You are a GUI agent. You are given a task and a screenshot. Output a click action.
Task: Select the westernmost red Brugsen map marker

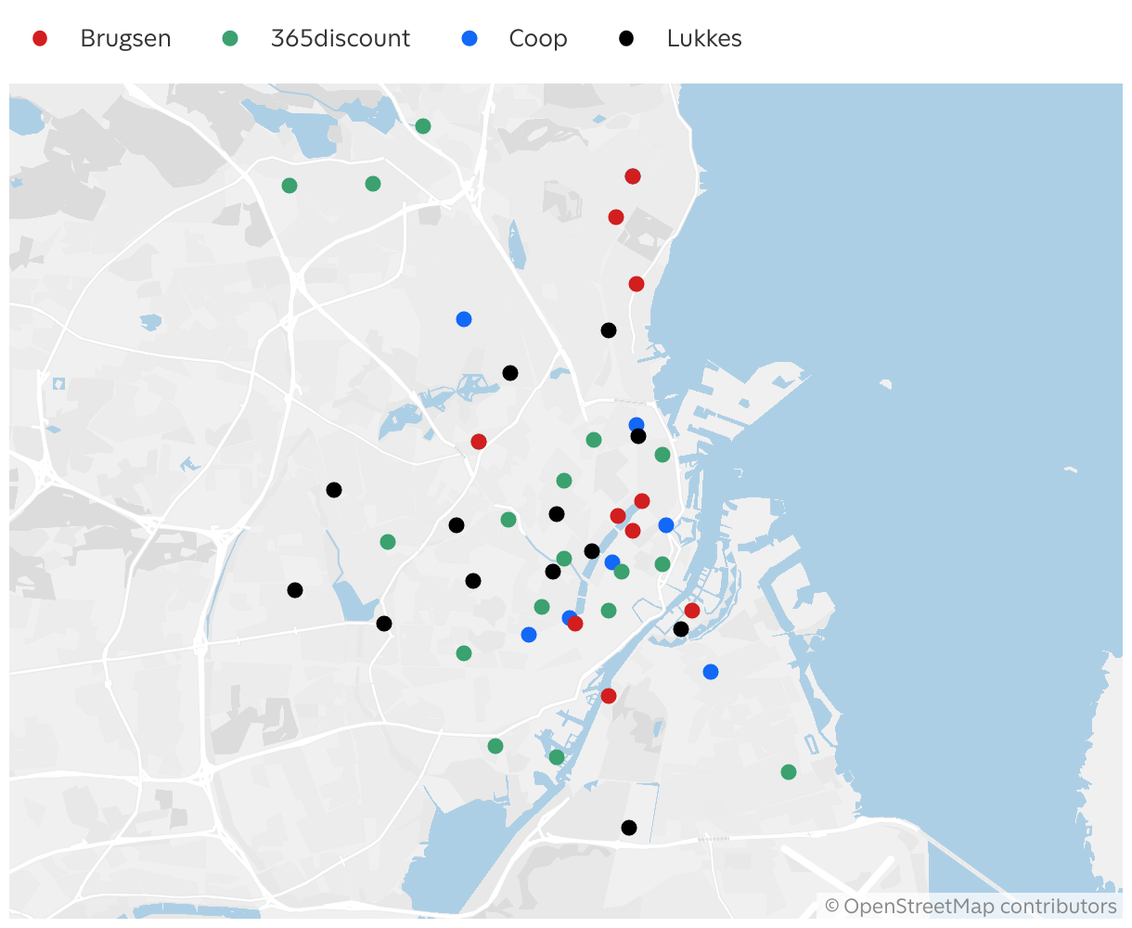[479, 442]
